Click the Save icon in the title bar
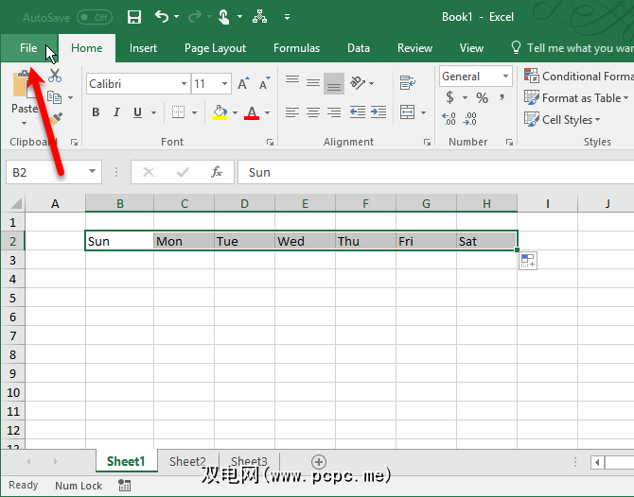 click(134, 17)
